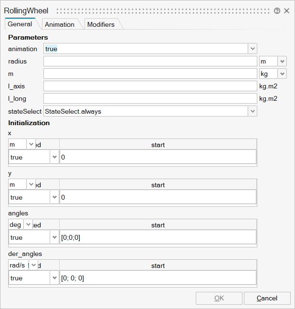Open the angles unit dropdown (deg)
Image resolution: width=295 pixels, height=309 pixels.
(x=28, y=225)
